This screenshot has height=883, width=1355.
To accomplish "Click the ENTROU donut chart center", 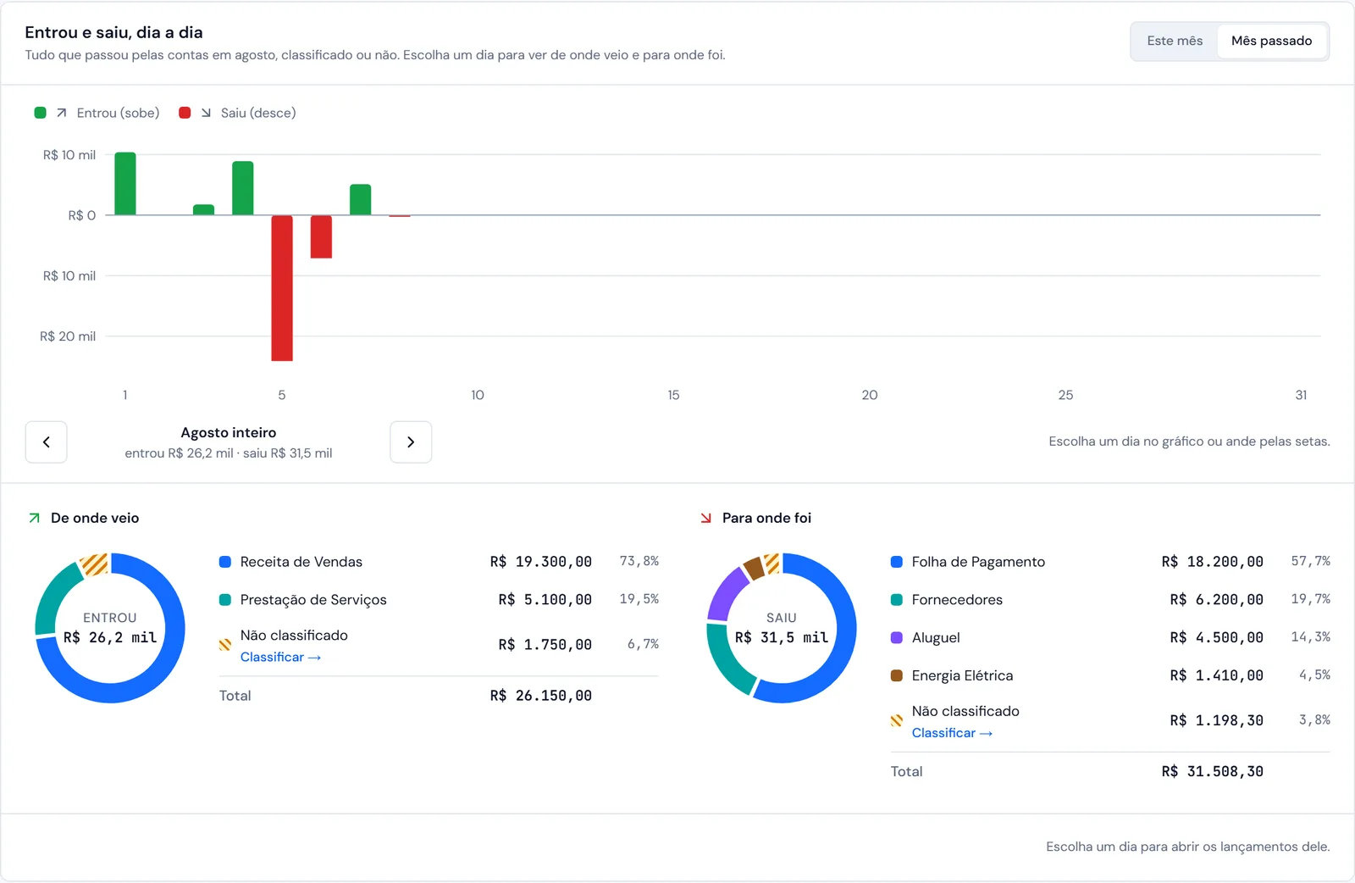I will pyautogui.click(x=110, y=628).
